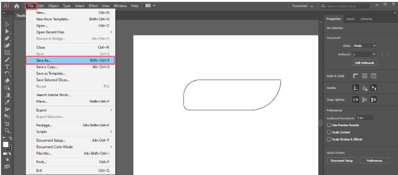398x175 pixels.
Task: Click the Edit Artboards button
Action: pos(364,62)
